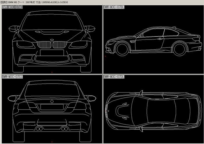Click the BMW-M3C-07BL label text

click(114, 7)
